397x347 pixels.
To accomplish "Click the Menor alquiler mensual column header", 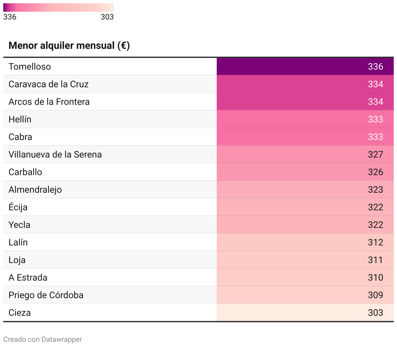I will pyautogui.click(x=69, y=46).
